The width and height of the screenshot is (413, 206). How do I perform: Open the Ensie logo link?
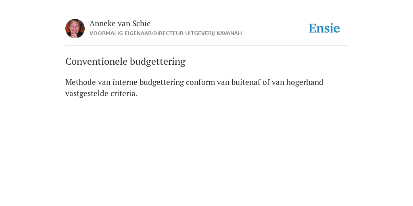coord(324,28)
